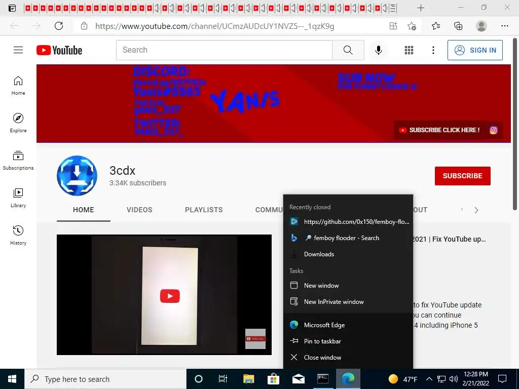Screen dimensions: 519x389
Task: Click the weather 47°F widget
Action: click(x=403, y=379)
